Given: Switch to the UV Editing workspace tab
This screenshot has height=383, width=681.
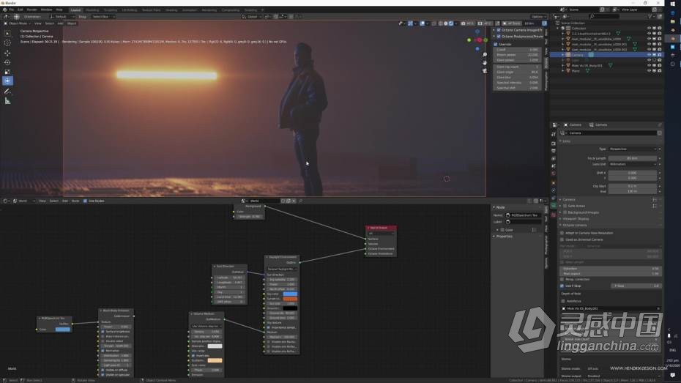Looking at the screenshot, I should (x=129, y=10).
